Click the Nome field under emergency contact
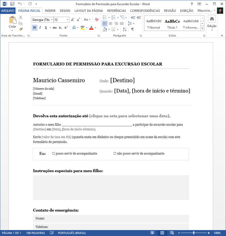 pos(111,218)
